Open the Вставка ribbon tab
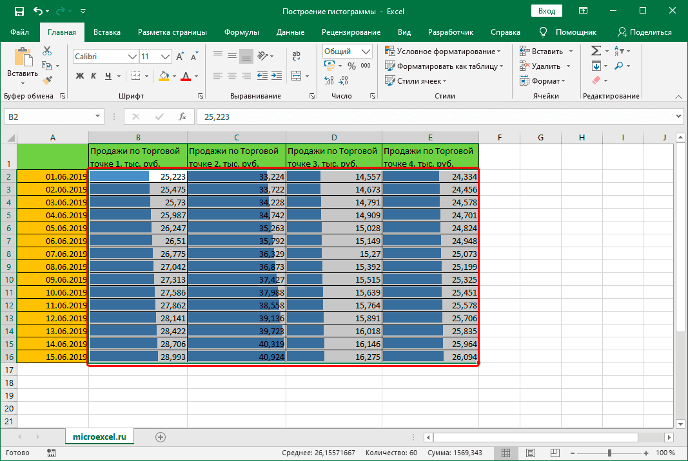 tap(106, 32)
